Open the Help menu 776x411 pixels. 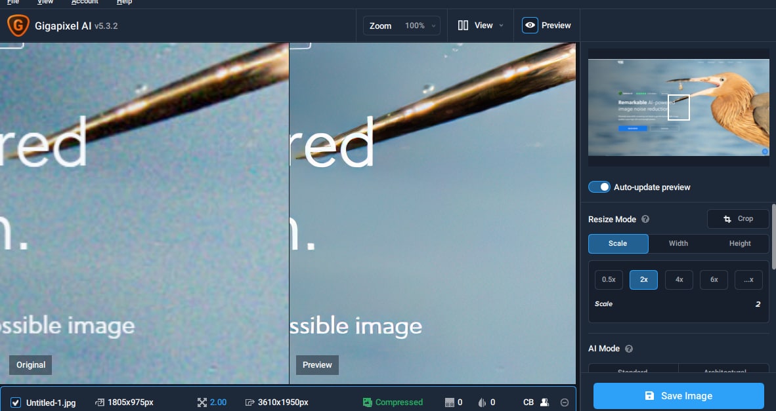124,2
